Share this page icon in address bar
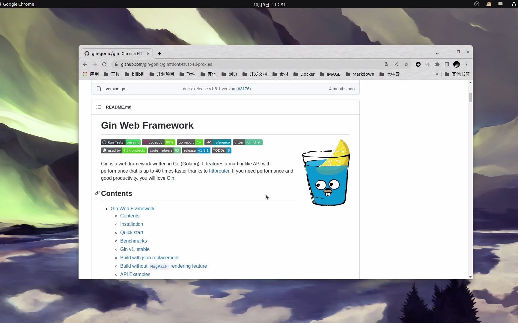This screenshot has height=323, width=518. click(397, 64)
